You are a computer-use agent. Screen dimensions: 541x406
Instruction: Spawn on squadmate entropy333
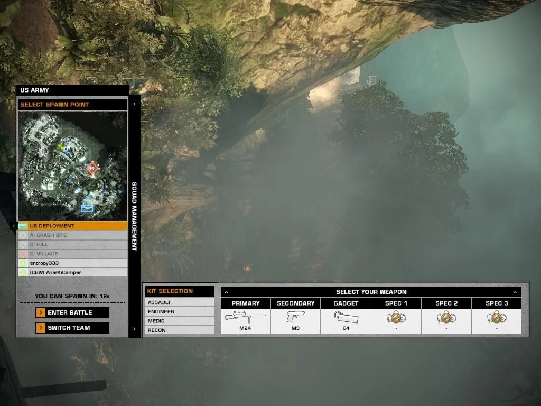click(72, 263)
